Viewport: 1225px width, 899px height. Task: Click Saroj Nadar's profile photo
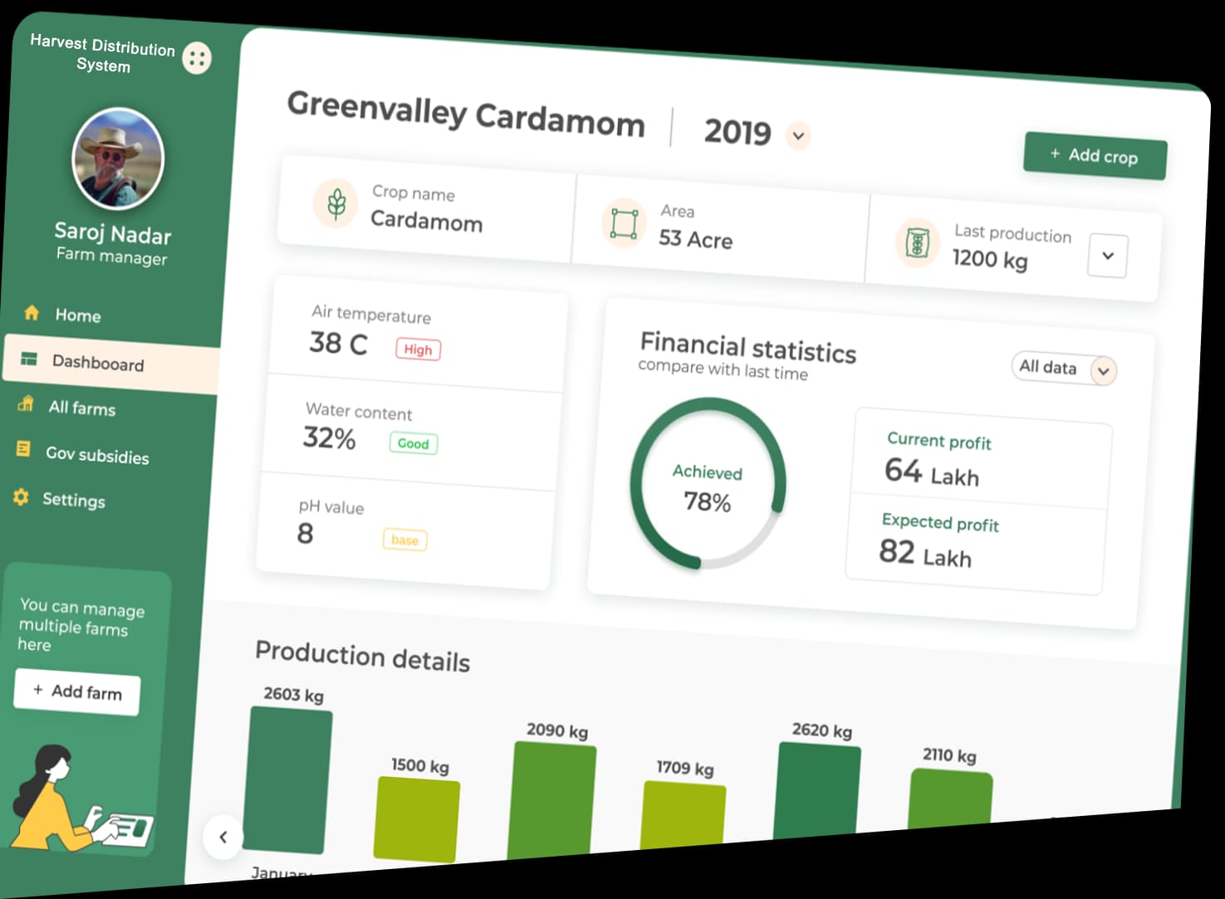pyautogui.click(x=118, y=159)
